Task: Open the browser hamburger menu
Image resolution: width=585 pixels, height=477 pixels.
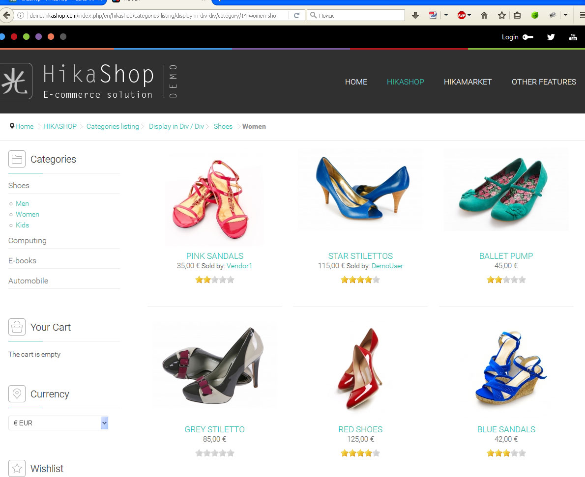Action: click(x=582, y=15)
